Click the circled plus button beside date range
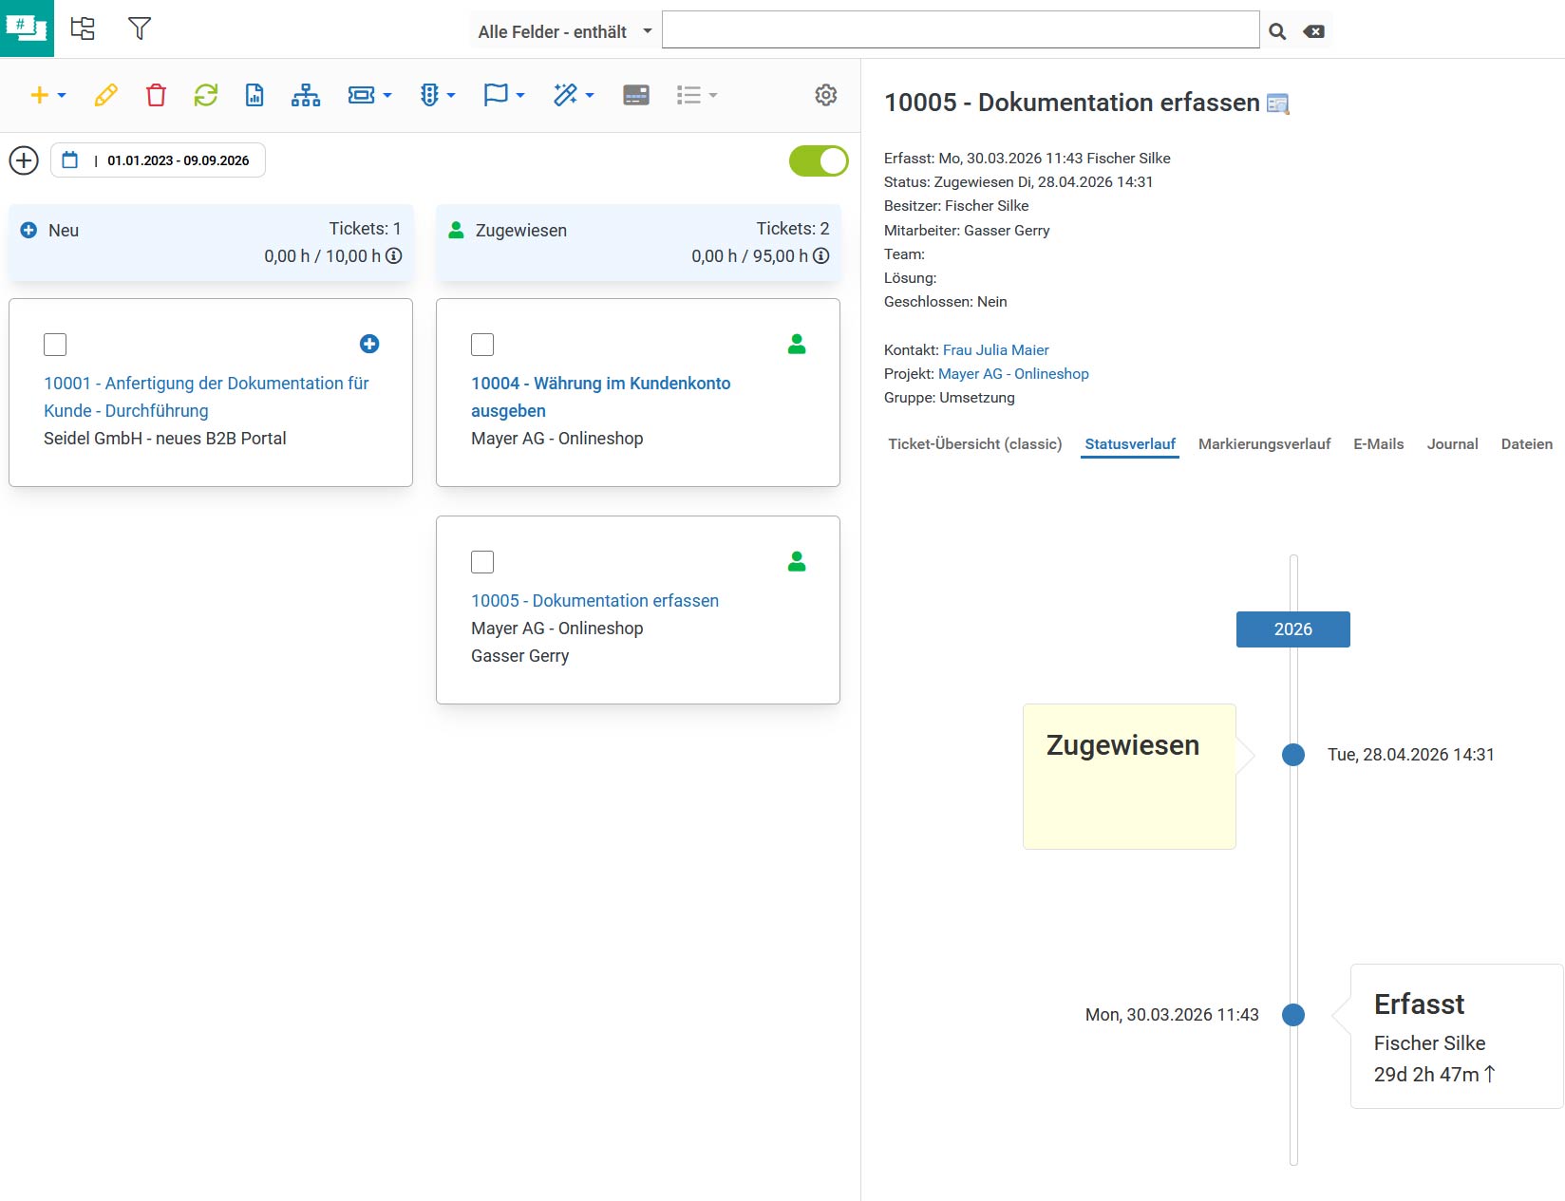This screenshot has width=1565, height=1201. point(24,160)
